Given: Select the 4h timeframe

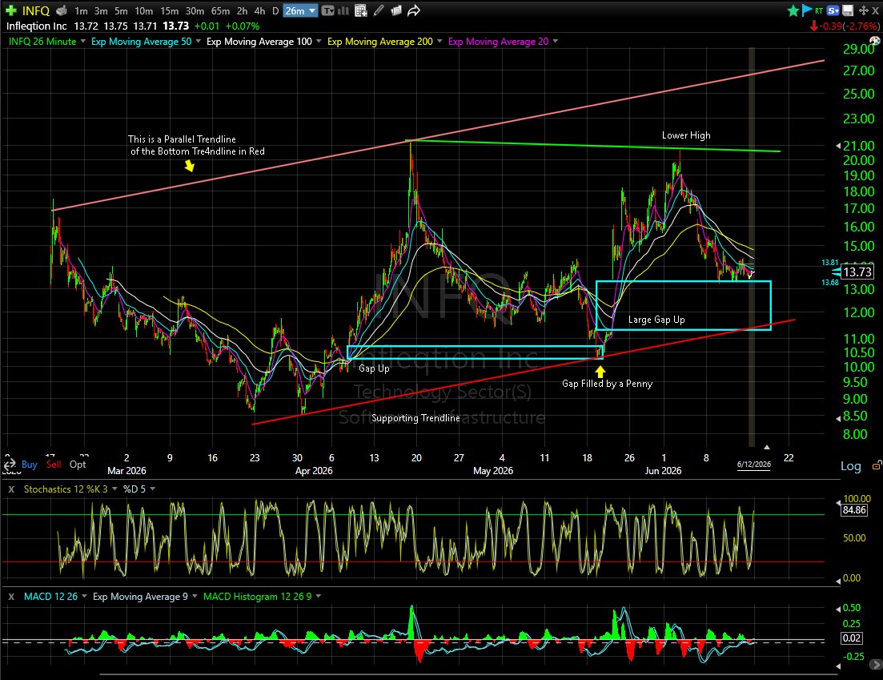Looking at the screenshot, I should (x=259, y=10).
